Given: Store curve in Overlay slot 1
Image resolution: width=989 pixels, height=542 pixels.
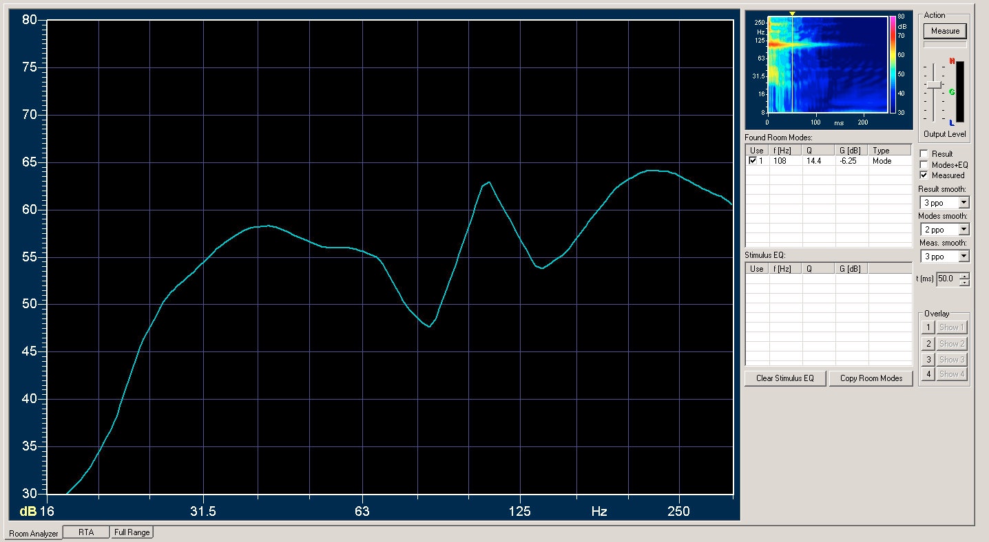Looking at the screenshot, I should pyautogui.click(x=928, y=327).
